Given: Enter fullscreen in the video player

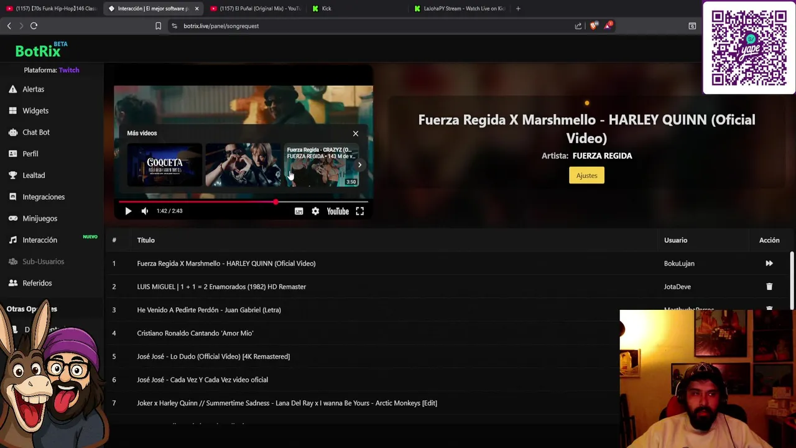Looking at the screenshot, I should point(359,212).
